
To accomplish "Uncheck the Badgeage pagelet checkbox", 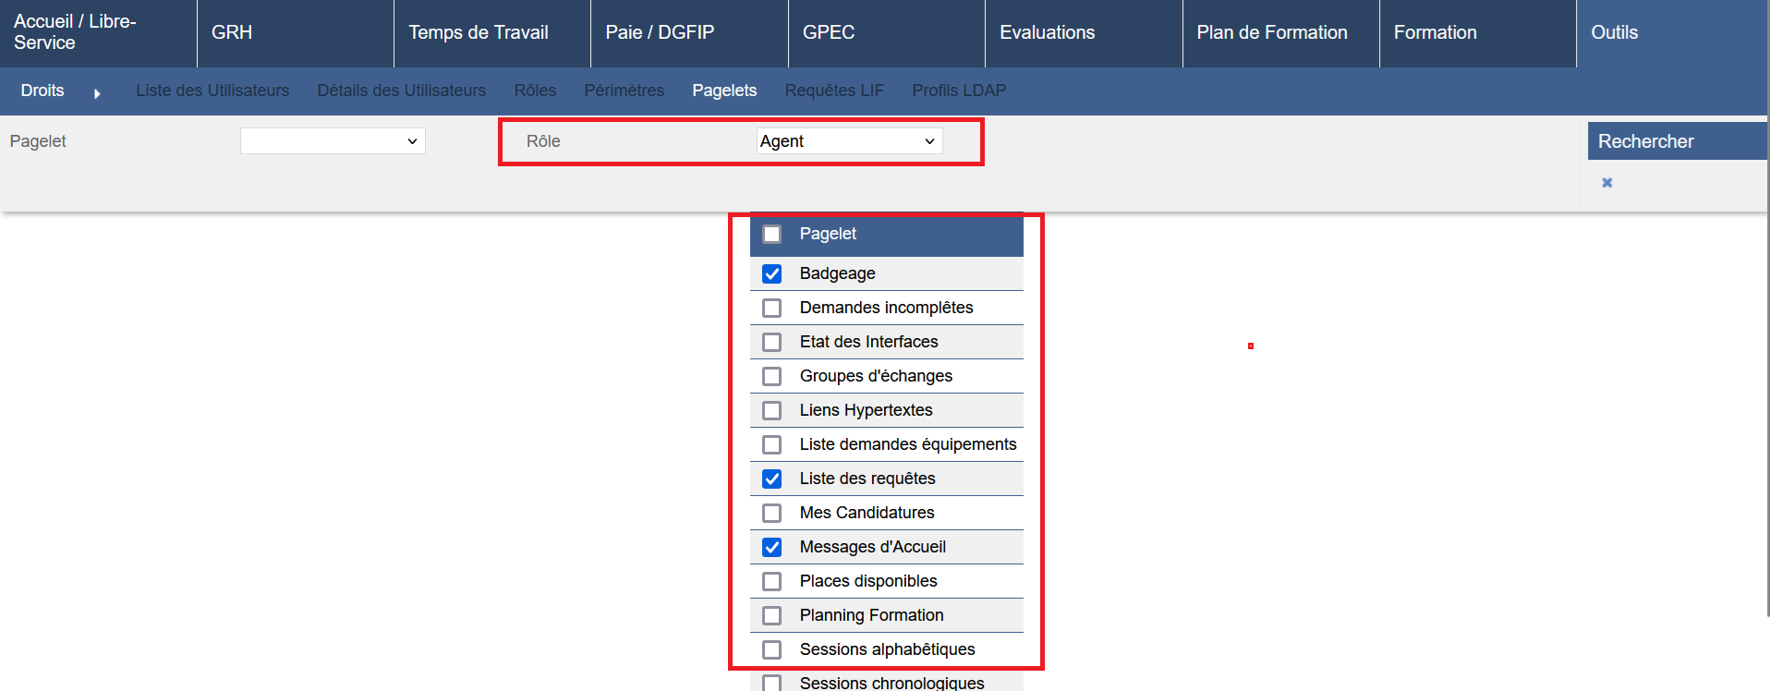I will point(772,274).
